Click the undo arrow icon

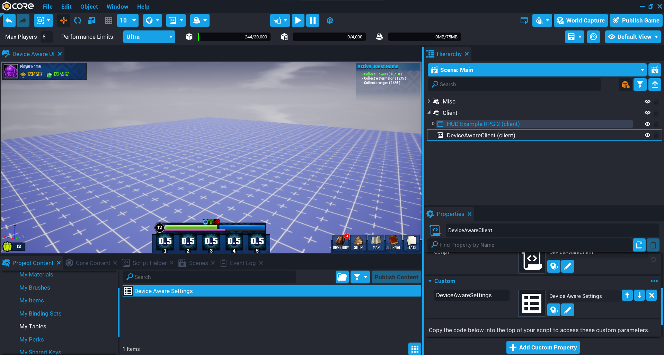(9, 20)
